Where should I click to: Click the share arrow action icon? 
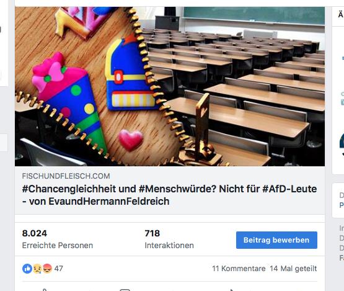(232, 290)
